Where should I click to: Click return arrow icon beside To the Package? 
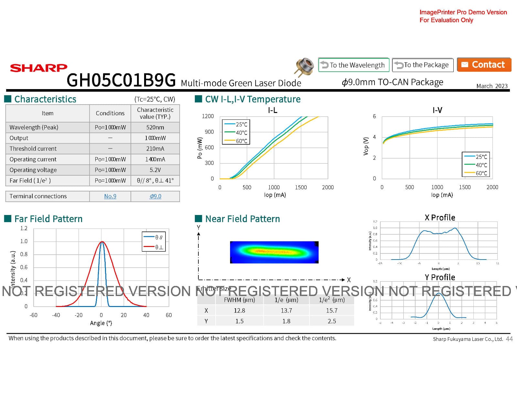(x=399, y=65)
